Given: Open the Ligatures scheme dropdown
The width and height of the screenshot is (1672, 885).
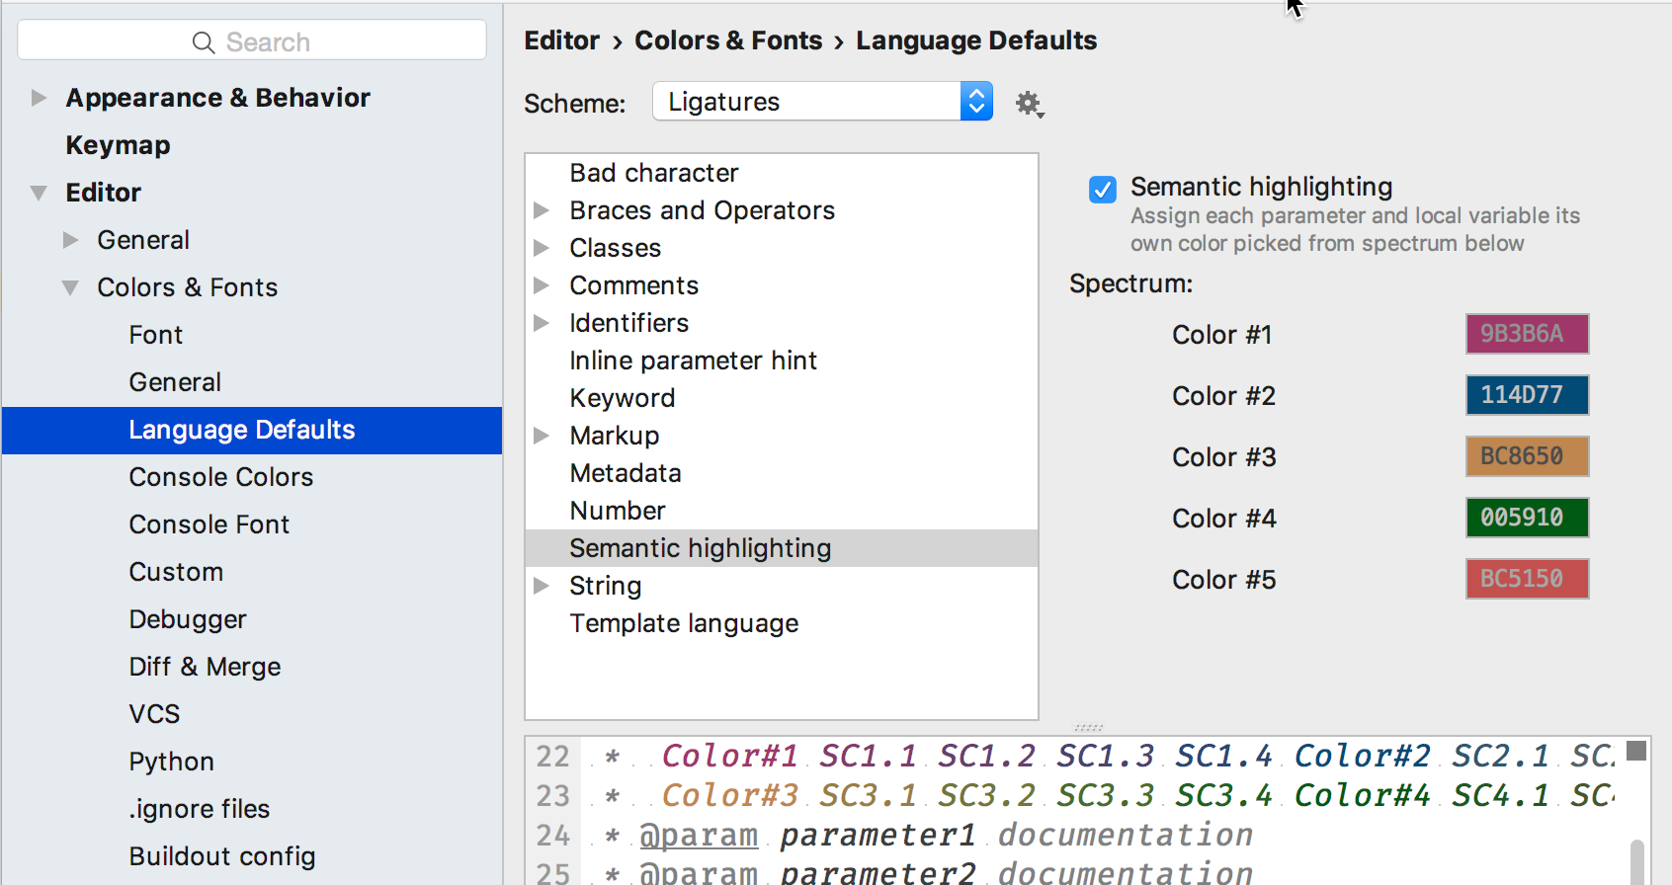Looking at the screenshot, I should [822, 101].
